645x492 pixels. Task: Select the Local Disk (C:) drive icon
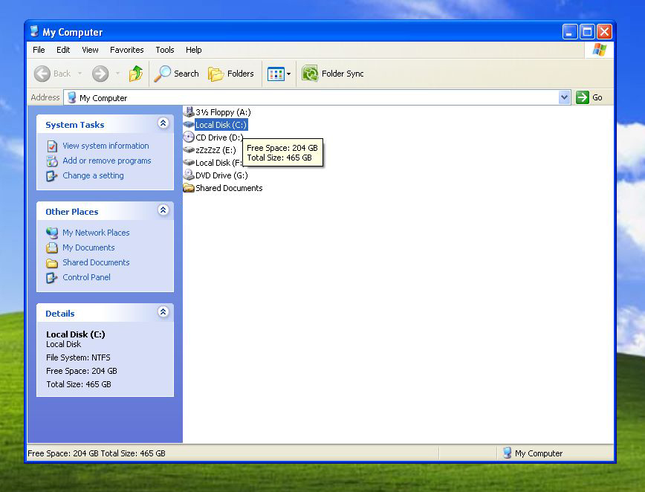[189, 124]
